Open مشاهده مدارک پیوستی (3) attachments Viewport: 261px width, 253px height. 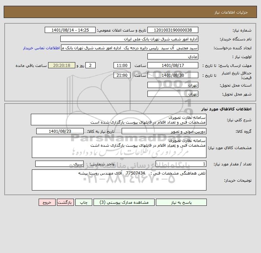pos(124,202)
